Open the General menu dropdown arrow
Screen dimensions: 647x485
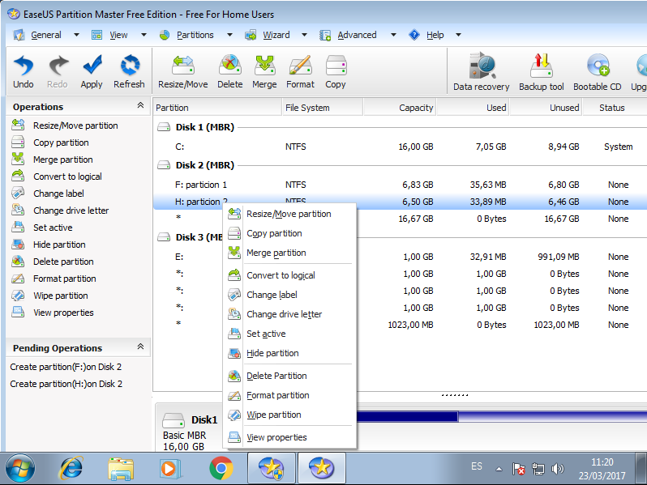click(76, 35)
